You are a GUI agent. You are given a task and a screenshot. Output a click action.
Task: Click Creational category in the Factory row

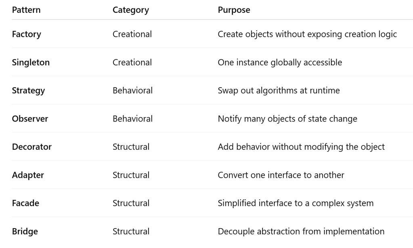(132, 34)
